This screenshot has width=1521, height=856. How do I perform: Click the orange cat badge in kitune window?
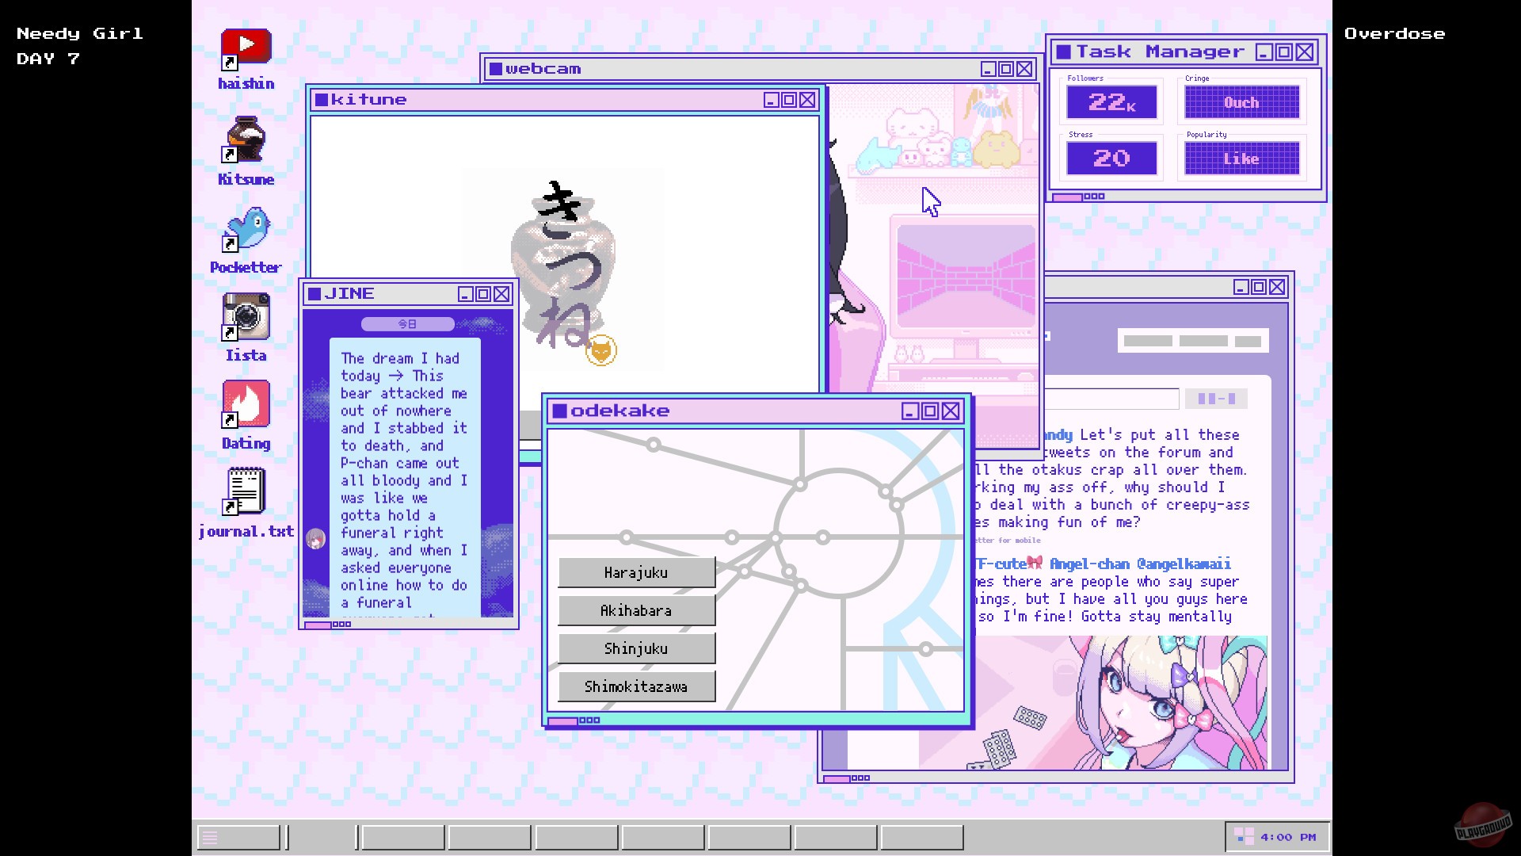point(600,350)
